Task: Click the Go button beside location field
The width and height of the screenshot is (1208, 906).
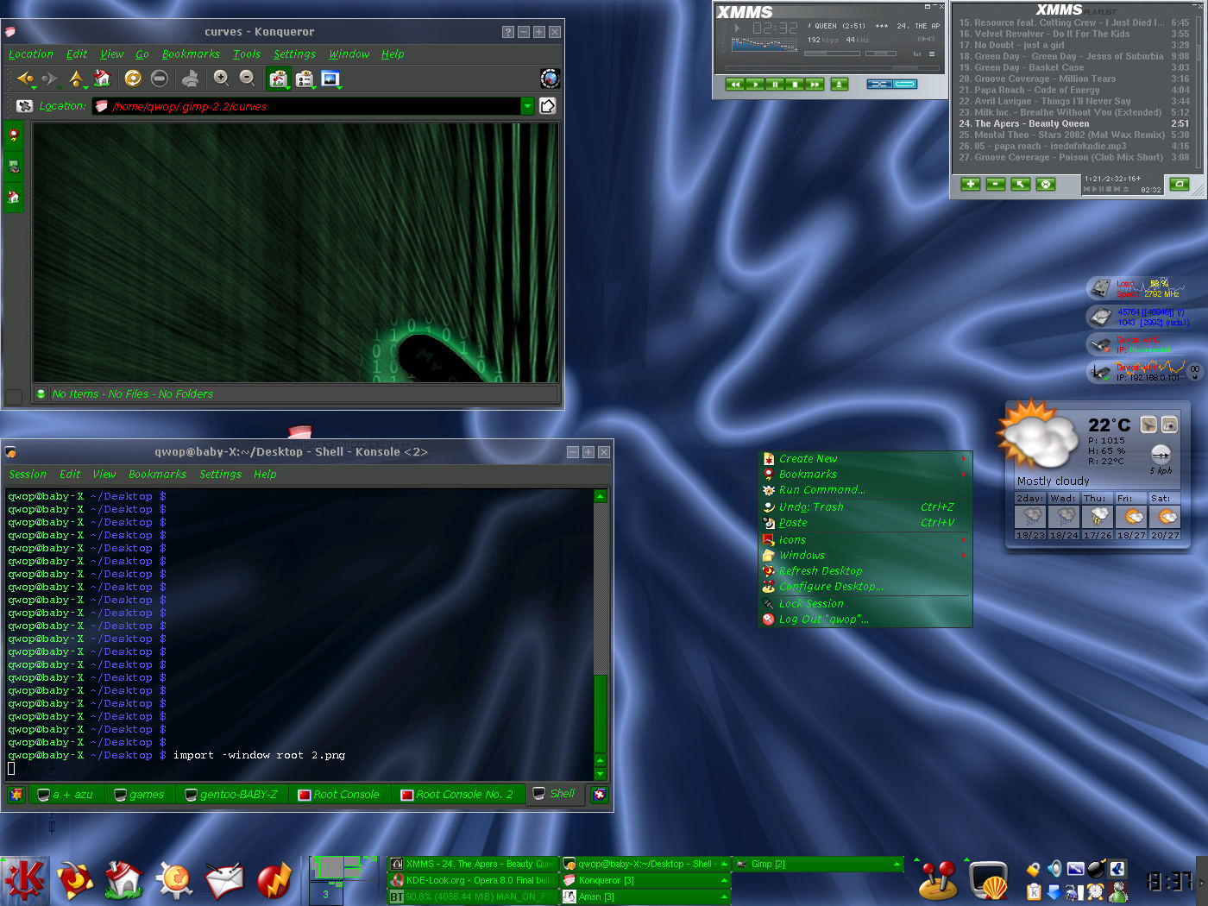Action: (x=547, y=106)
